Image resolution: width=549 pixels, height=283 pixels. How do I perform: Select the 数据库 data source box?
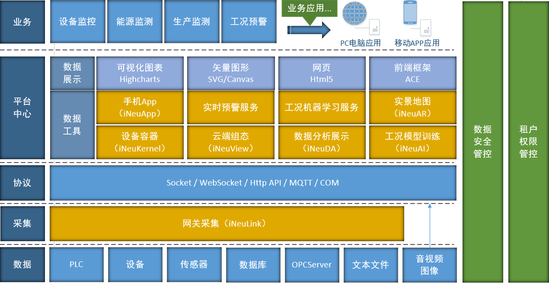point(253,264)
